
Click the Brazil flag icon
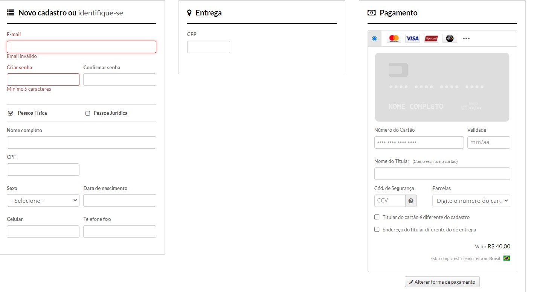[506, 258]
